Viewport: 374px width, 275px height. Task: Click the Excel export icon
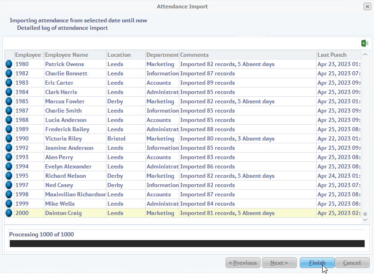point(365,43)
